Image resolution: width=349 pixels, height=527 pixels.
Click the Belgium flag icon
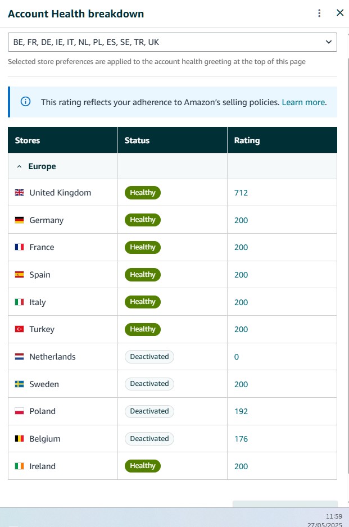click(x=20, y=439)
